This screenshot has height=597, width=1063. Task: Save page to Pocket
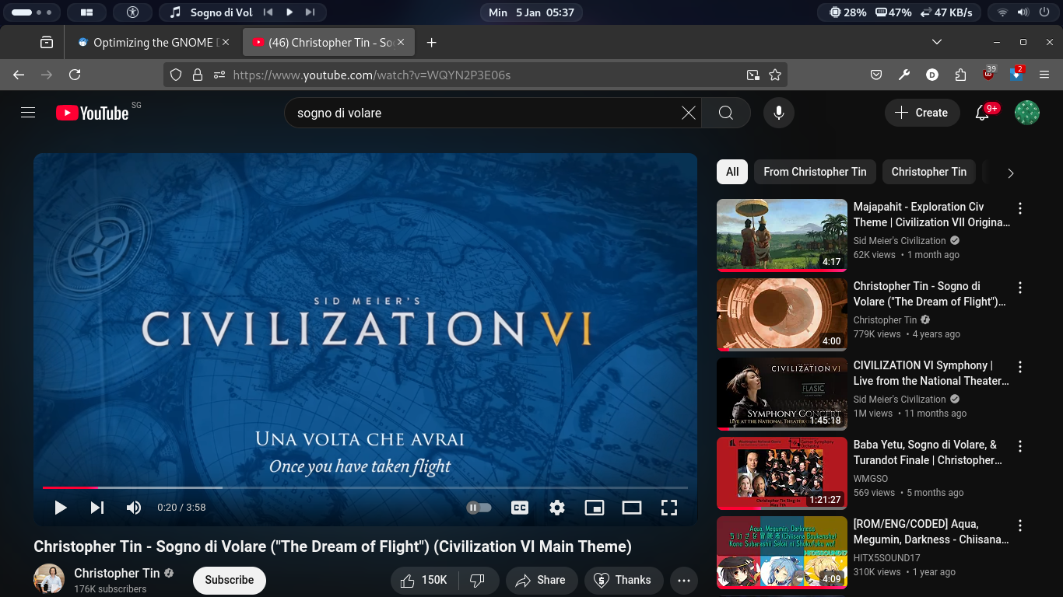point(876,75)
